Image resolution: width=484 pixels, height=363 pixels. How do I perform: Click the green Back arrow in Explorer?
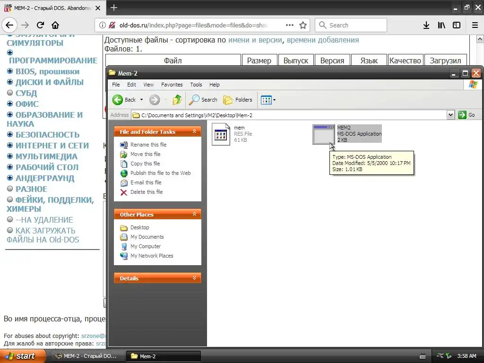(x=118, y=100)
